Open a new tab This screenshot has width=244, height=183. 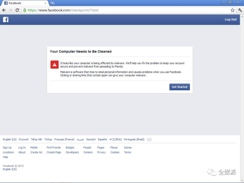pyautogui.click(x=52, y=3)
